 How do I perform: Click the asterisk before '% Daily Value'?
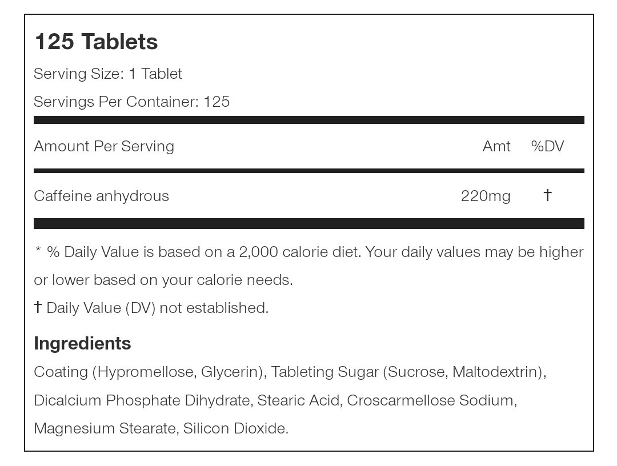click(x=38, y=252)
